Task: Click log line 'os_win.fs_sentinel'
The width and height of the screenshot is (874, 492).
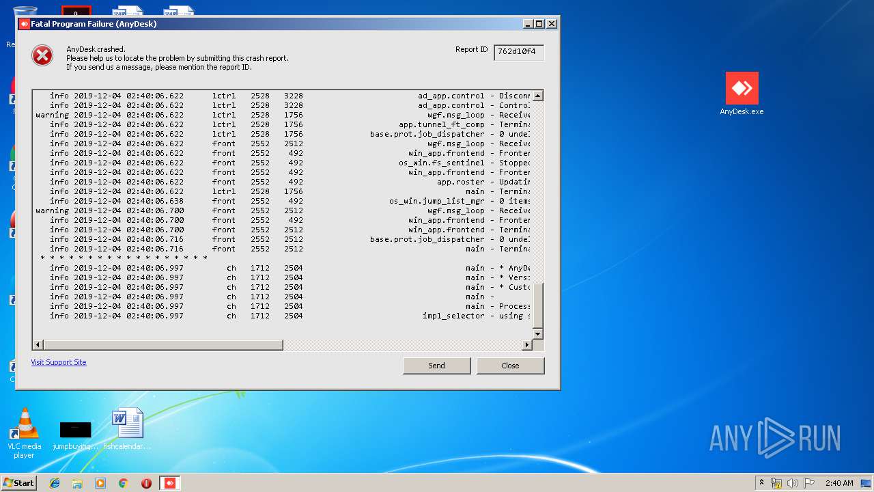Action: pos(283,163)
